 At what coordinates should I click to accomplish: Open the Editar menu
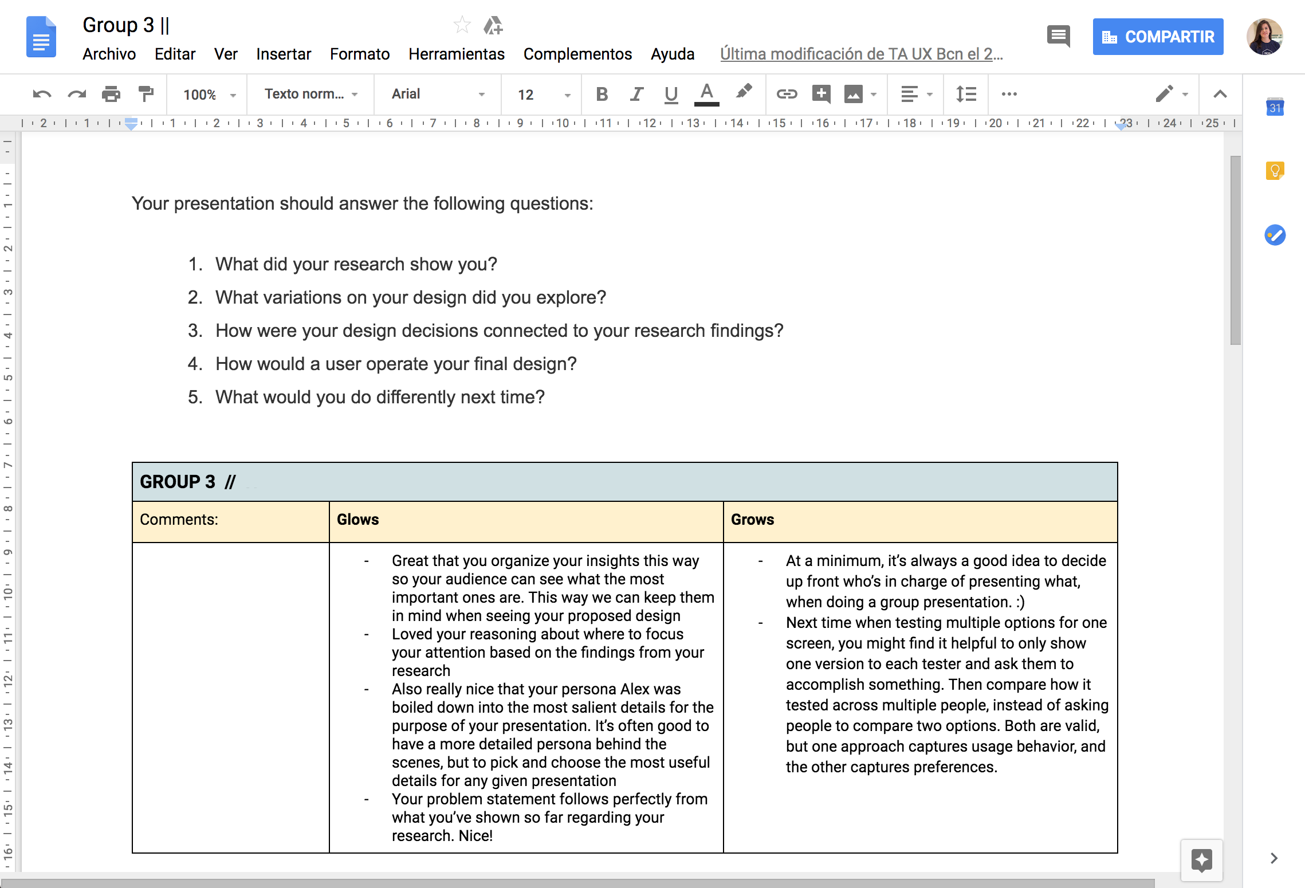coord(175,54)
